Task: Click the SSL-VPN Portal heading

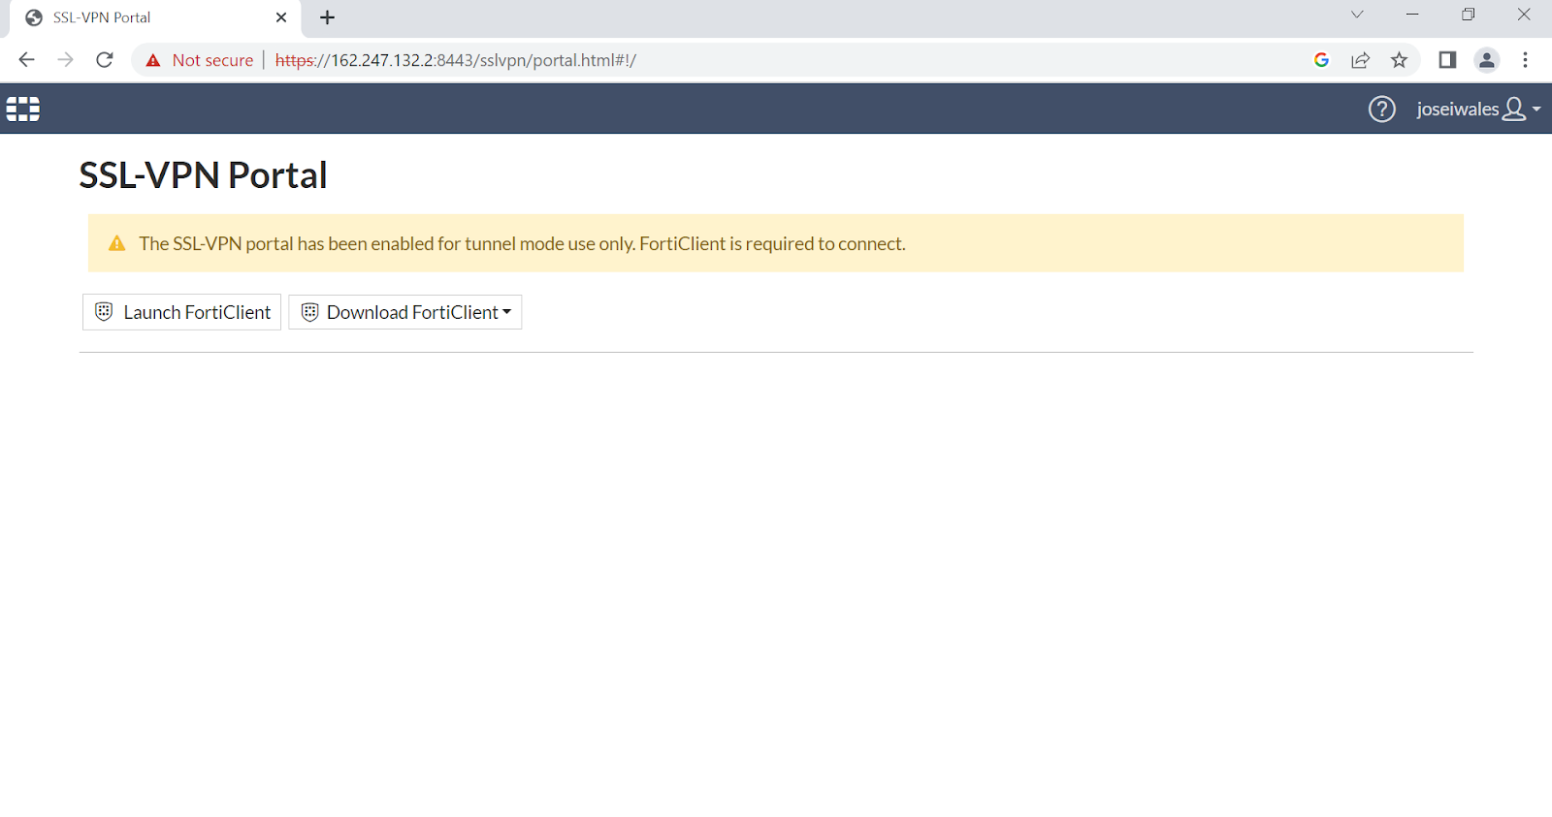Action: click(203, 175)
